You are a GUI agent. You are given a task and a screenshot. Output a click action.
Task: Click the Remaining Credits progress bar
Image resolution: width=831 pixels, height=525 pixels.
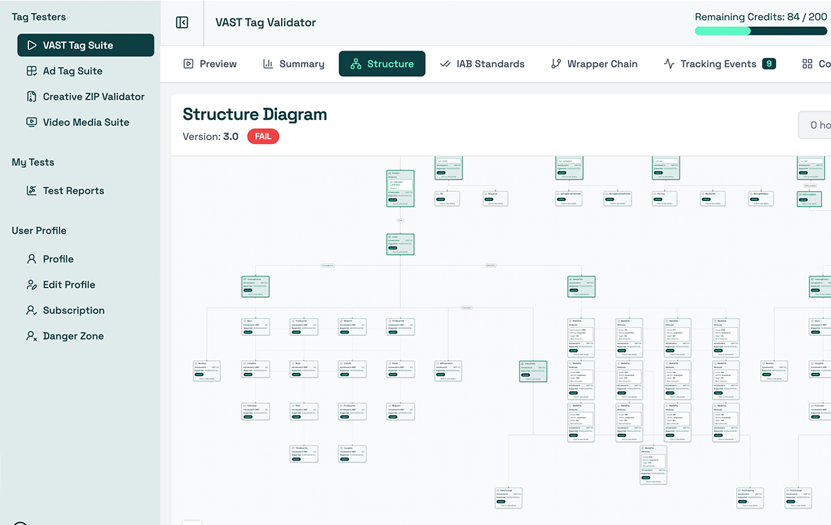(x=760, y=30)
